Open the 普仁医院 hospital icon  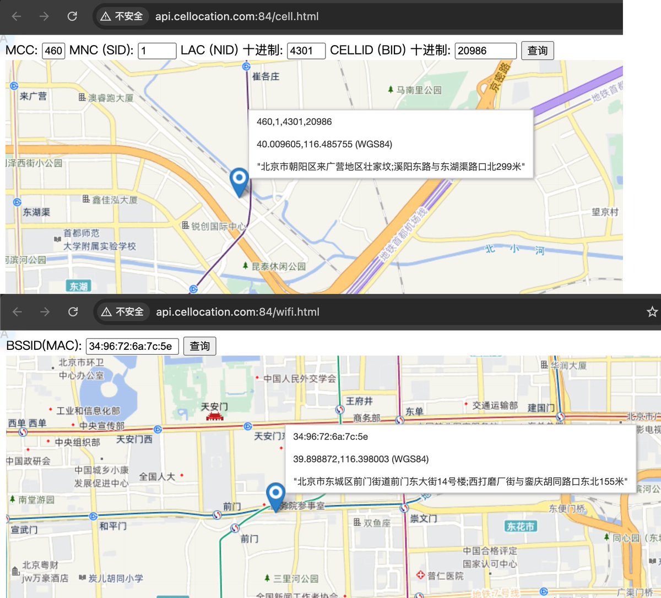coord(421,575)
